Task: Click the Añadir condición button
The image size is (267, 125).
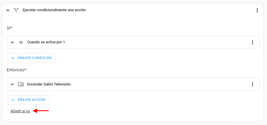Action: pos(31,58)
